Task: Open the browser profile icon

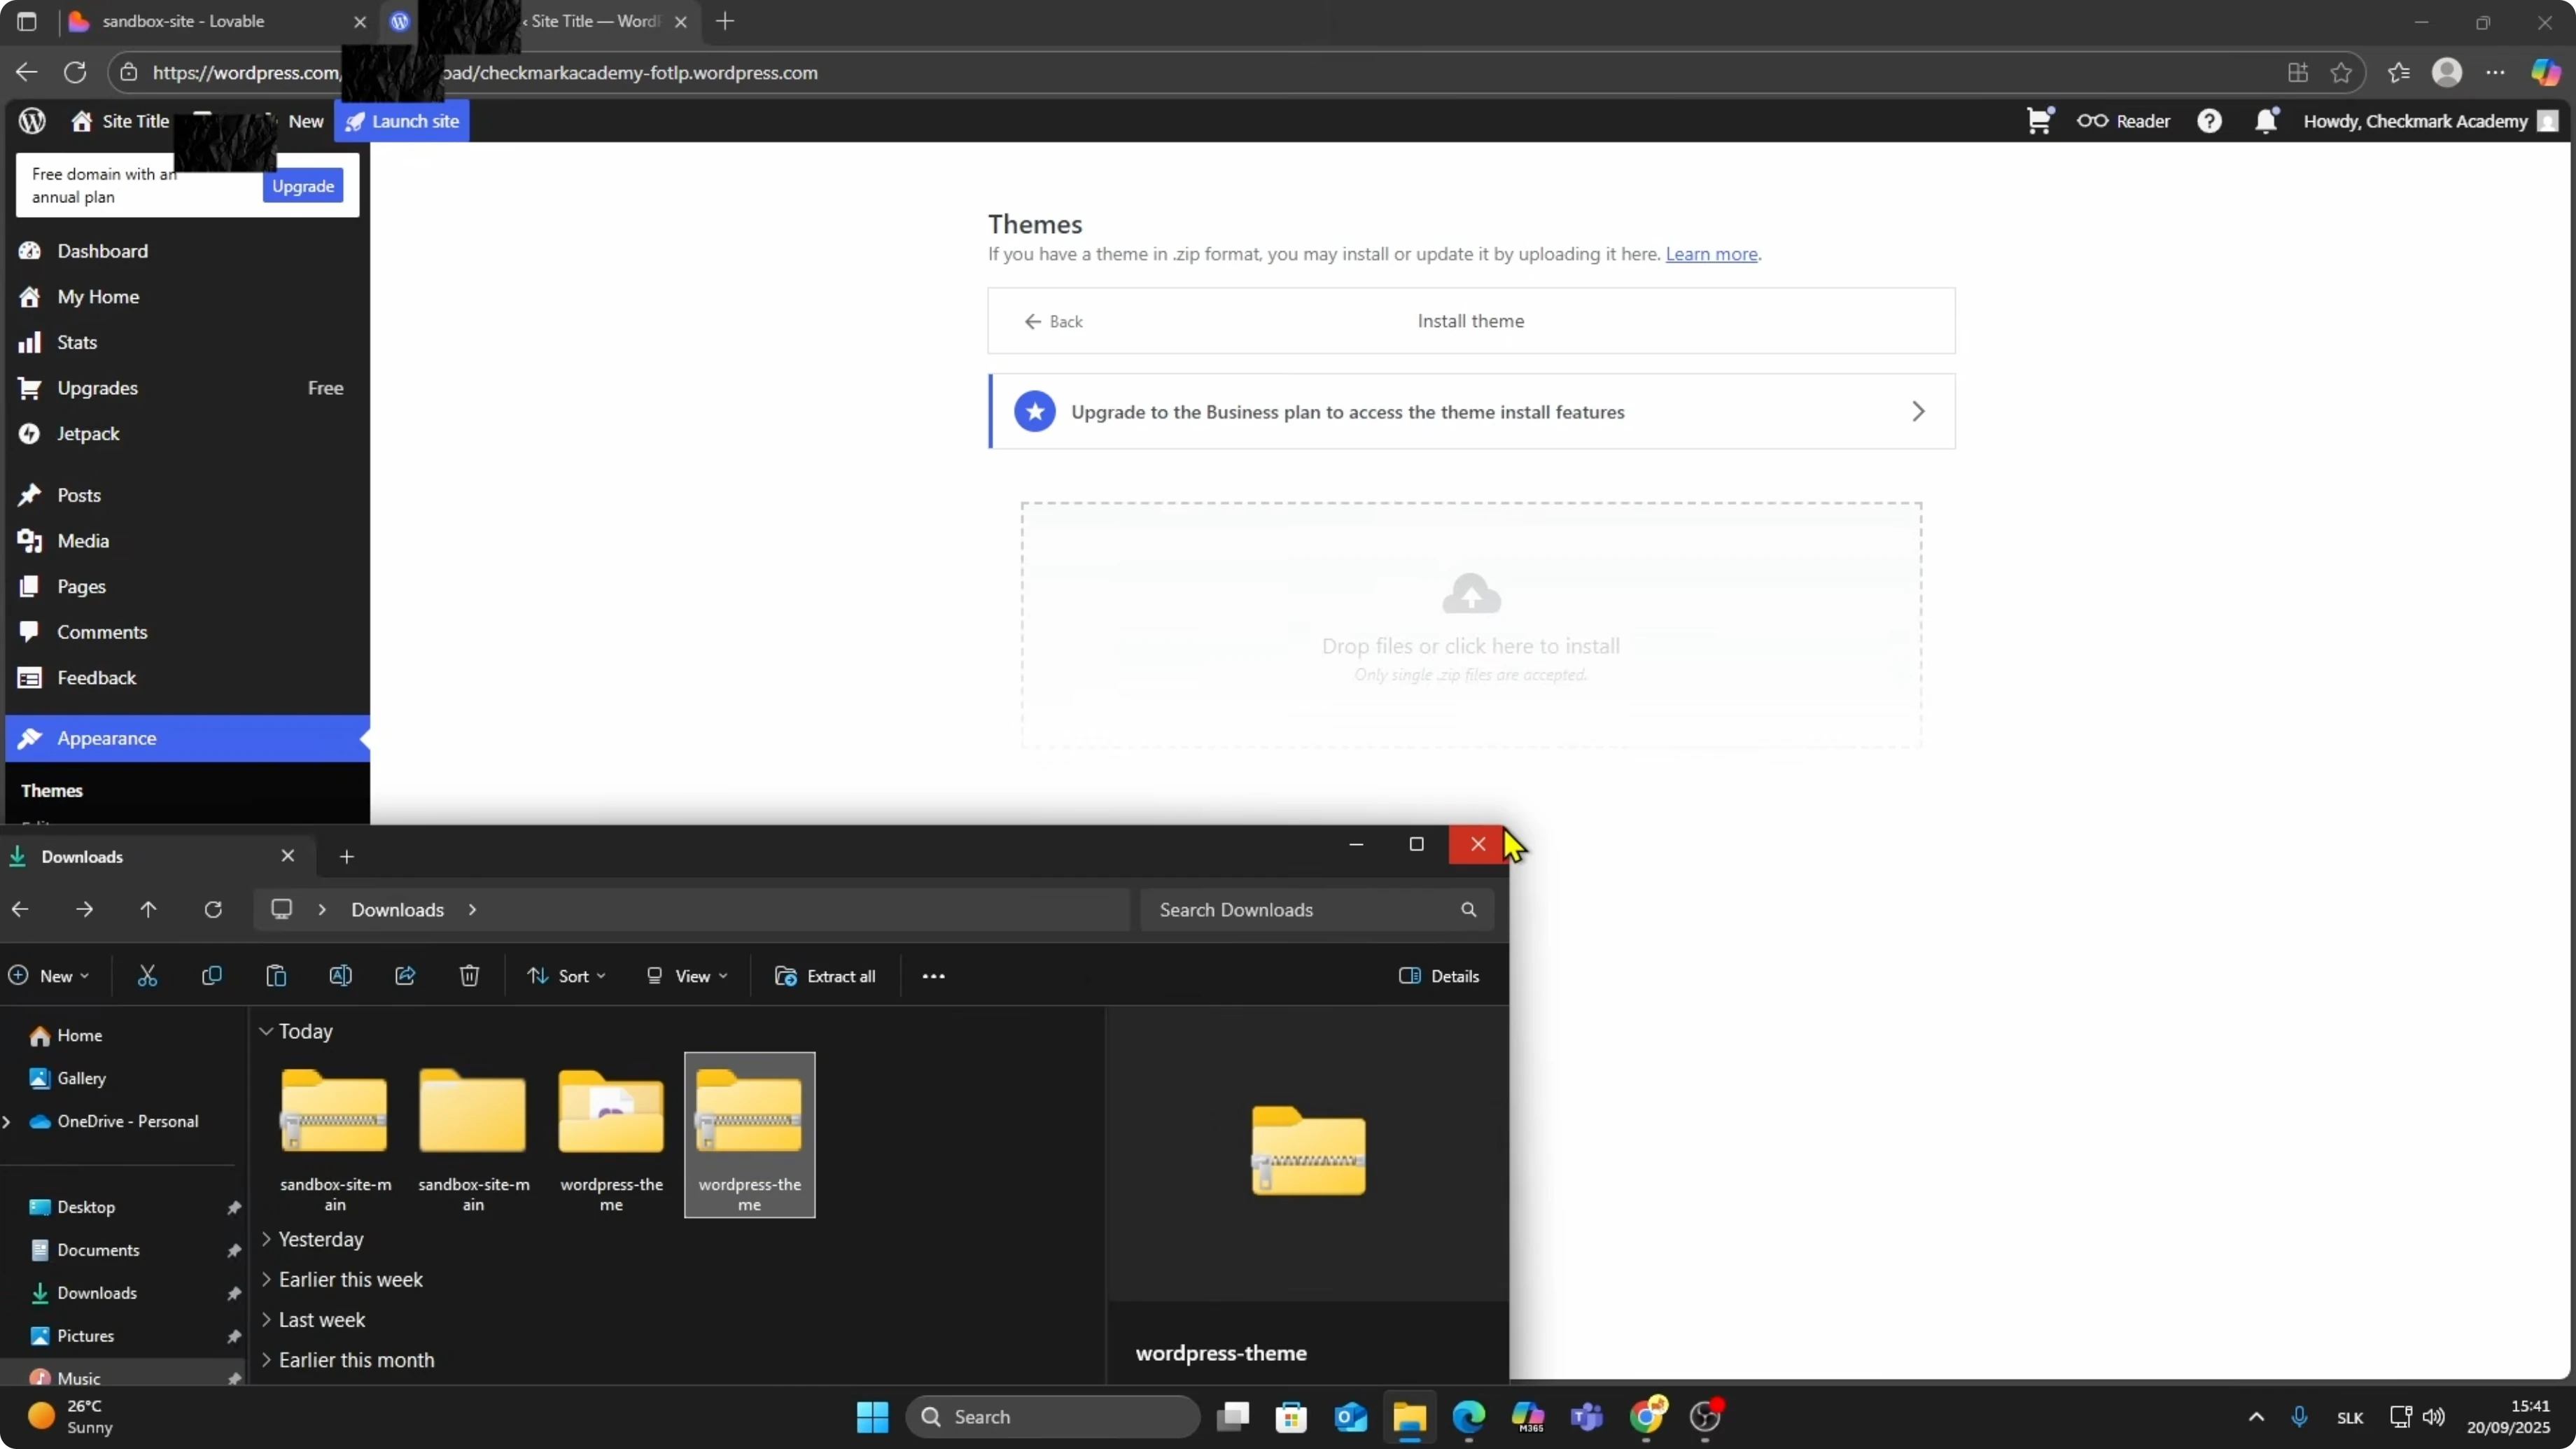Action: 2447,72
